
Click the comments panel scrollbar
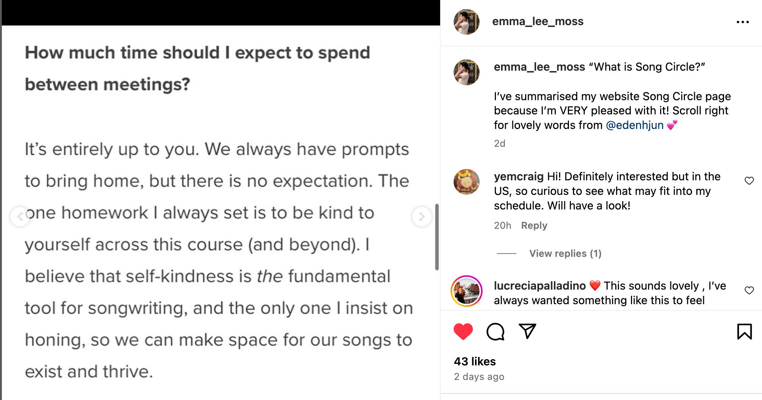click(437, 237)
